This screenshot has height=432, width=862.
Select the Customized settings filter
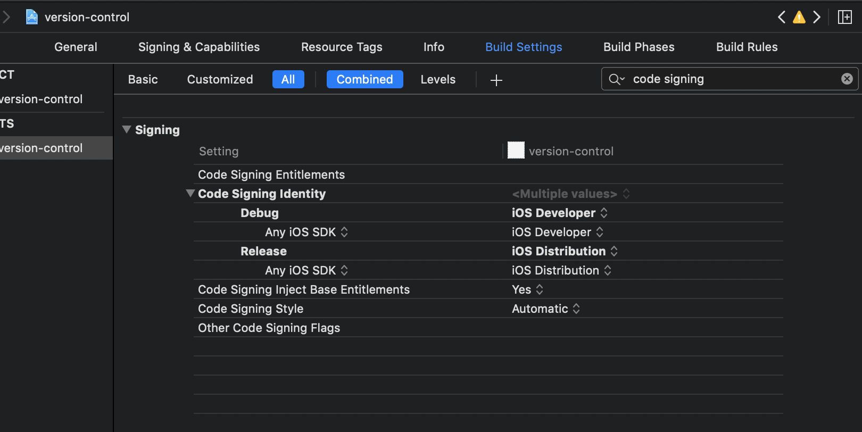point(220,79)
